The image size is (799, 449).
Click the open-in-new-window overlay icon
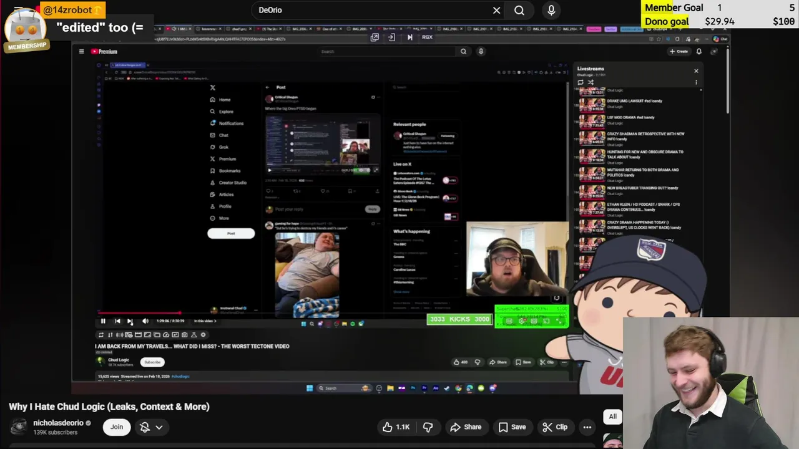click(375, 37)
